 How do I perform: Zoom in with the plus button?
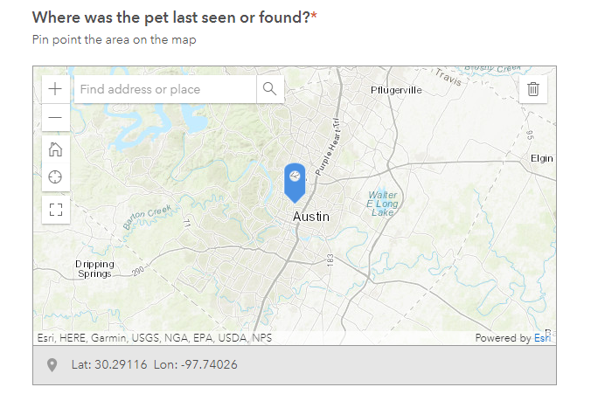coord(55,89)
